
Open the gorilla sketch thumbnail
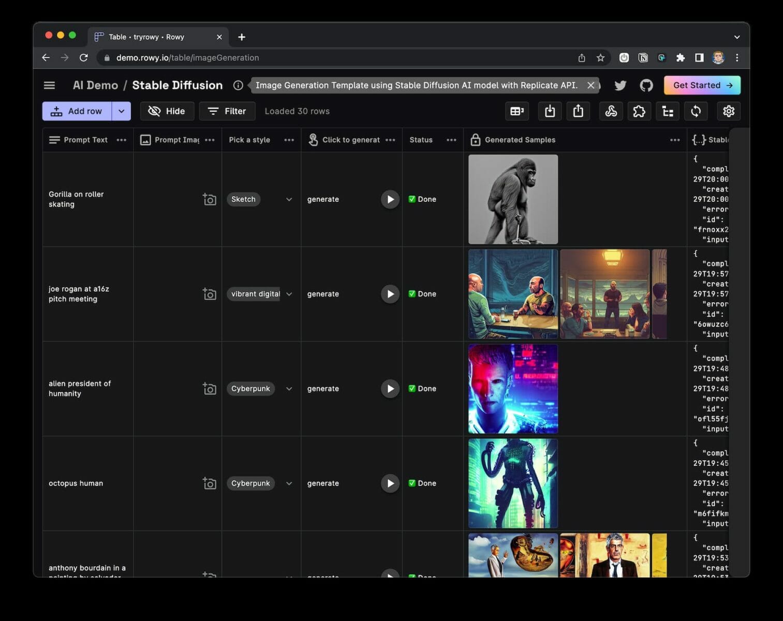(513, 199)
